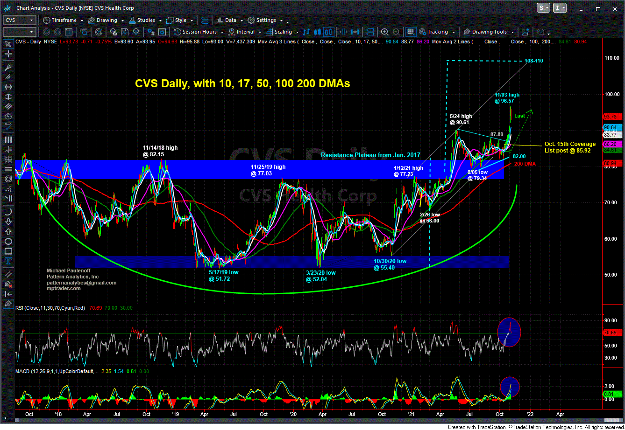Screen dimensions: 625x430
Task: Toggle the drawing mode pencil at sidebar bottom
Action: pyautogui.click(x=8, y=304)
